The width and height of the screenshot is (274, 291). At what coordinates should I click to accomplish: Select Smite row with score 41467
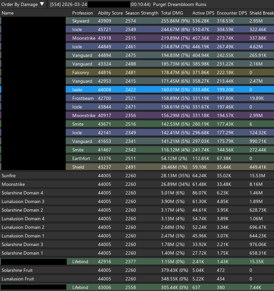coord(137,150)
